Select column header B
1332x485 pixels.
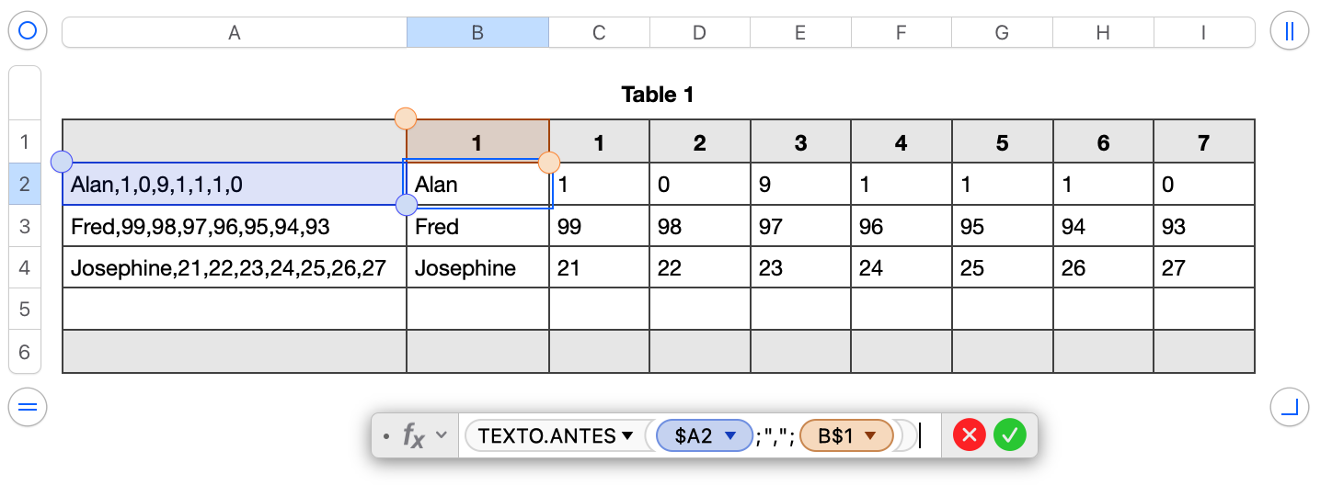[x=477, y=33]
